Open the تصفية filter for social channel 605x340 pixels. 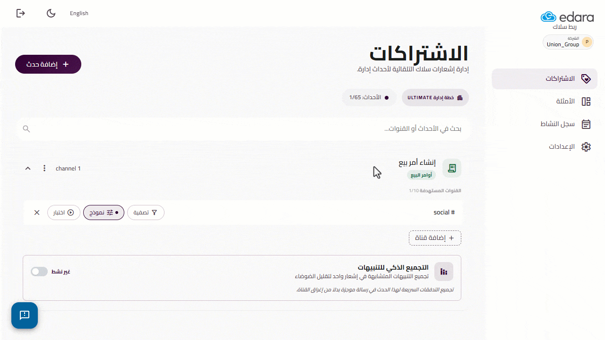(x=146, y=212)
